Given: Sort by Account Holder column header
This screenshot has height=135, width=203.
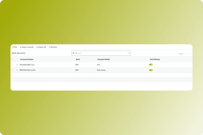Looking at the screenshot, I should (x=104, y=59).
